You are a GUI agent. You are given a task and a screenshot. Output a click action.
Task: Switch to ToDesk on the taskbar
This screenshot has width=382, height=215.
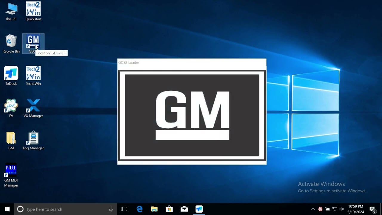click(x=199, y=209)
